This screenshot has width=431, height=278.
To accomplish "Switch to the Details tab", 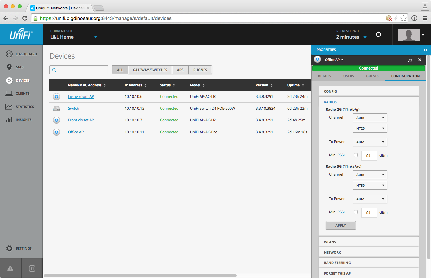I will (x=324, y=76).
